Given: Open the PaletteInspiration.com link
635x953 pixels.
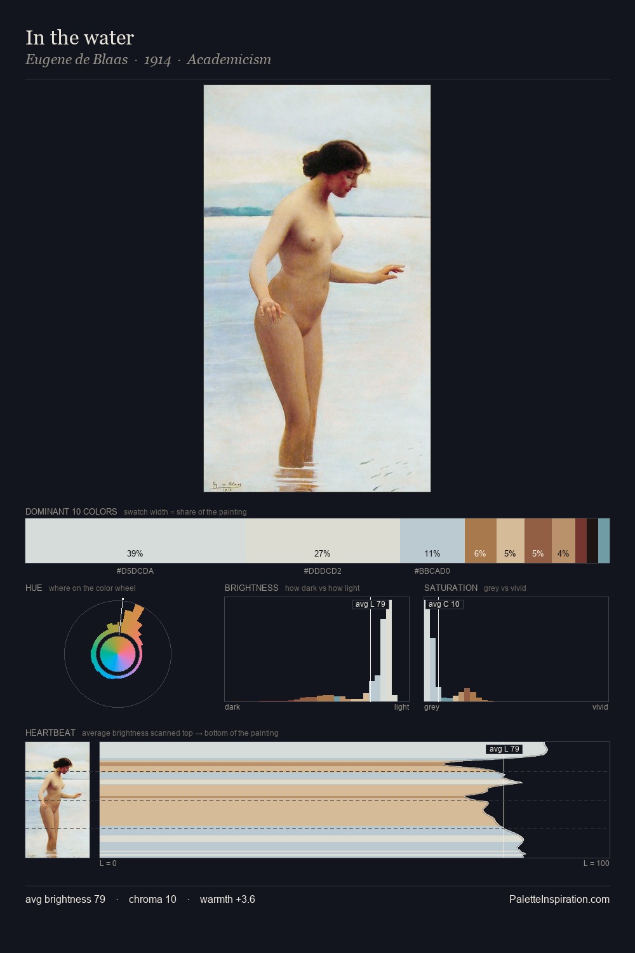Looking at the screenshot, I should (x=559, y=899).
